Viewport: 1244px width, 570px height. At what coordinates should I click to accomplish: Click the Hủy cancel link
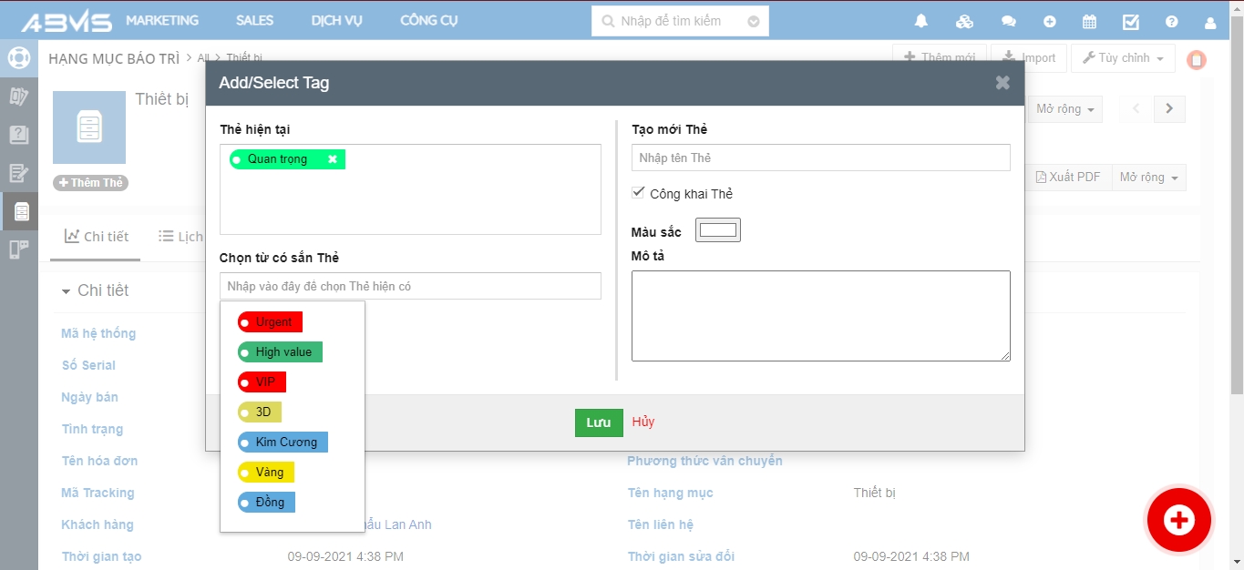(643, 422)
